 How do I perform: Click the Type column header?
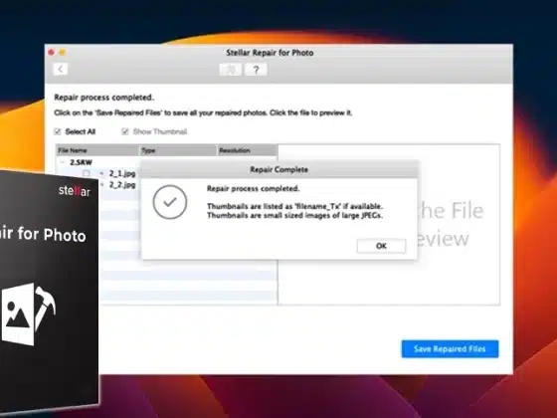(178, 150)
